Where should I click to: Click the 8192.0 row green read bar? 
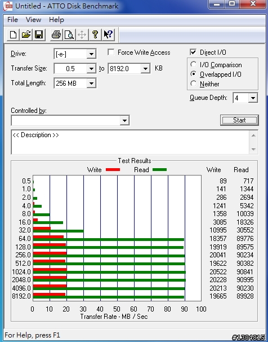[108, 297]
